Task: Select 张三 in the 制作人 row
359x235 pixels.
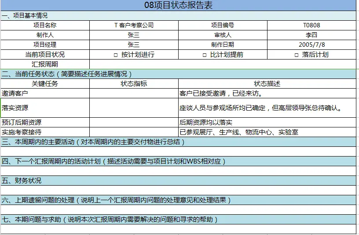Action: pos(134,35)
